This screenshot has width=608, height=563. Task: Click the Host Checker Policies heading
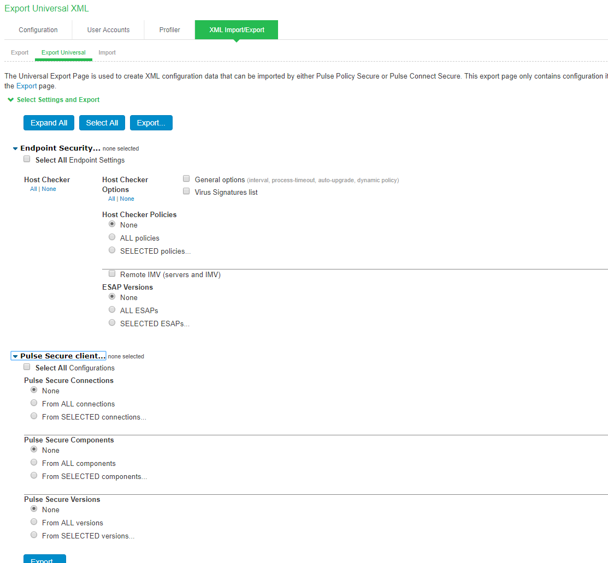pos(139,214)
